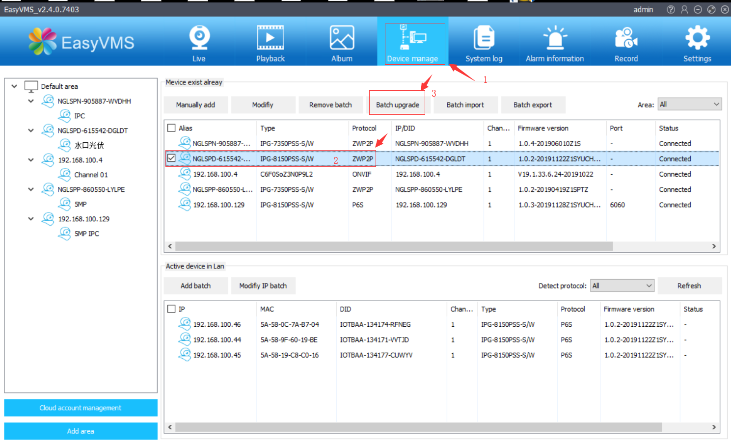Click the Batch upgrade button

click(x=398, y=104)
